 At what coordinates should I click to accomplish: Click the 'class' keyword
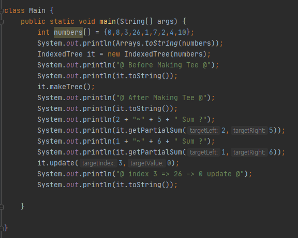tap(14, 10)
